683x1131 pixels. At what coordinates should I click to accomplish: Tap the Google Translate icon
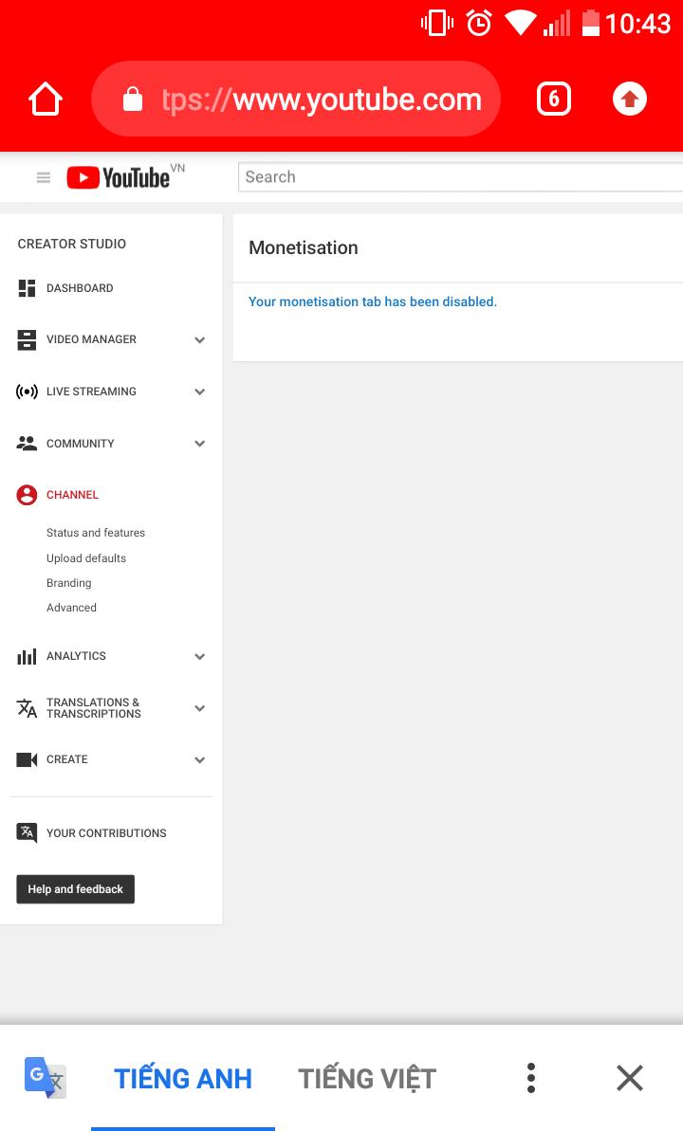46,1078
